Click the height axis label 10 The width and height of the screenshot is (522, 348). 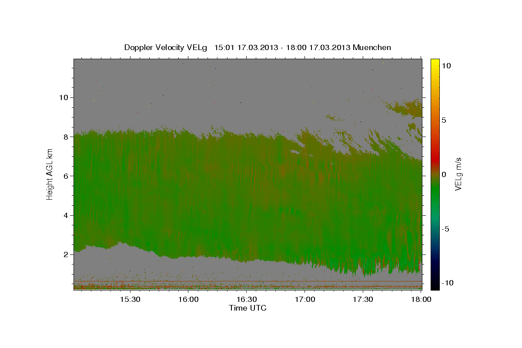pyautogui.click(x=64, y=97)
